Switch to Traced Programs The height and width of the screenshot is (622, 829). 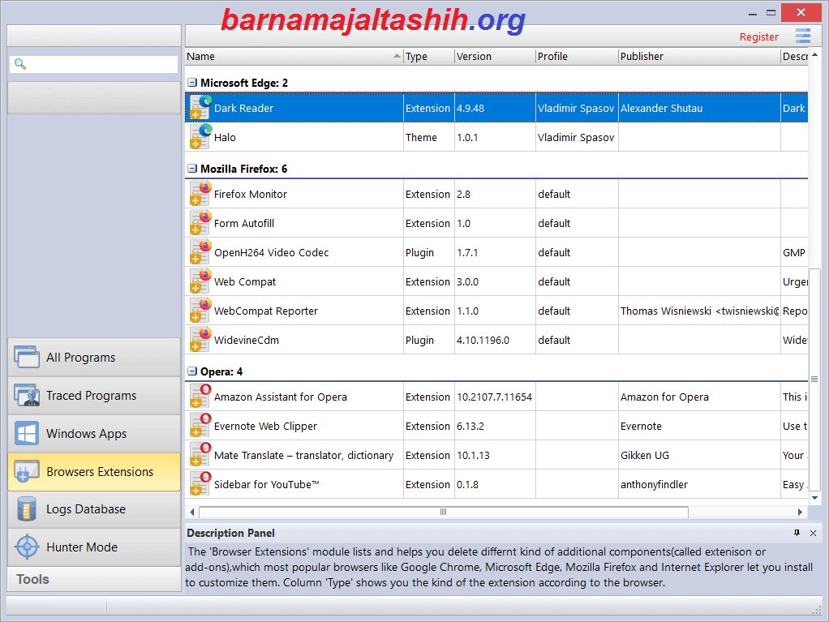[x=94, y=395]
